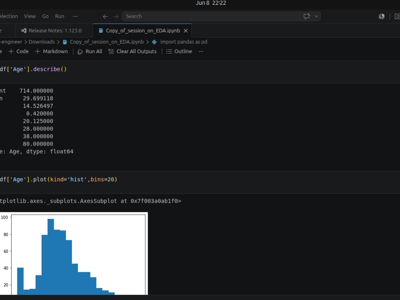Screen dimensions: 400x300
Task: Click the Search command center field
Action: (x=211, y=16)
